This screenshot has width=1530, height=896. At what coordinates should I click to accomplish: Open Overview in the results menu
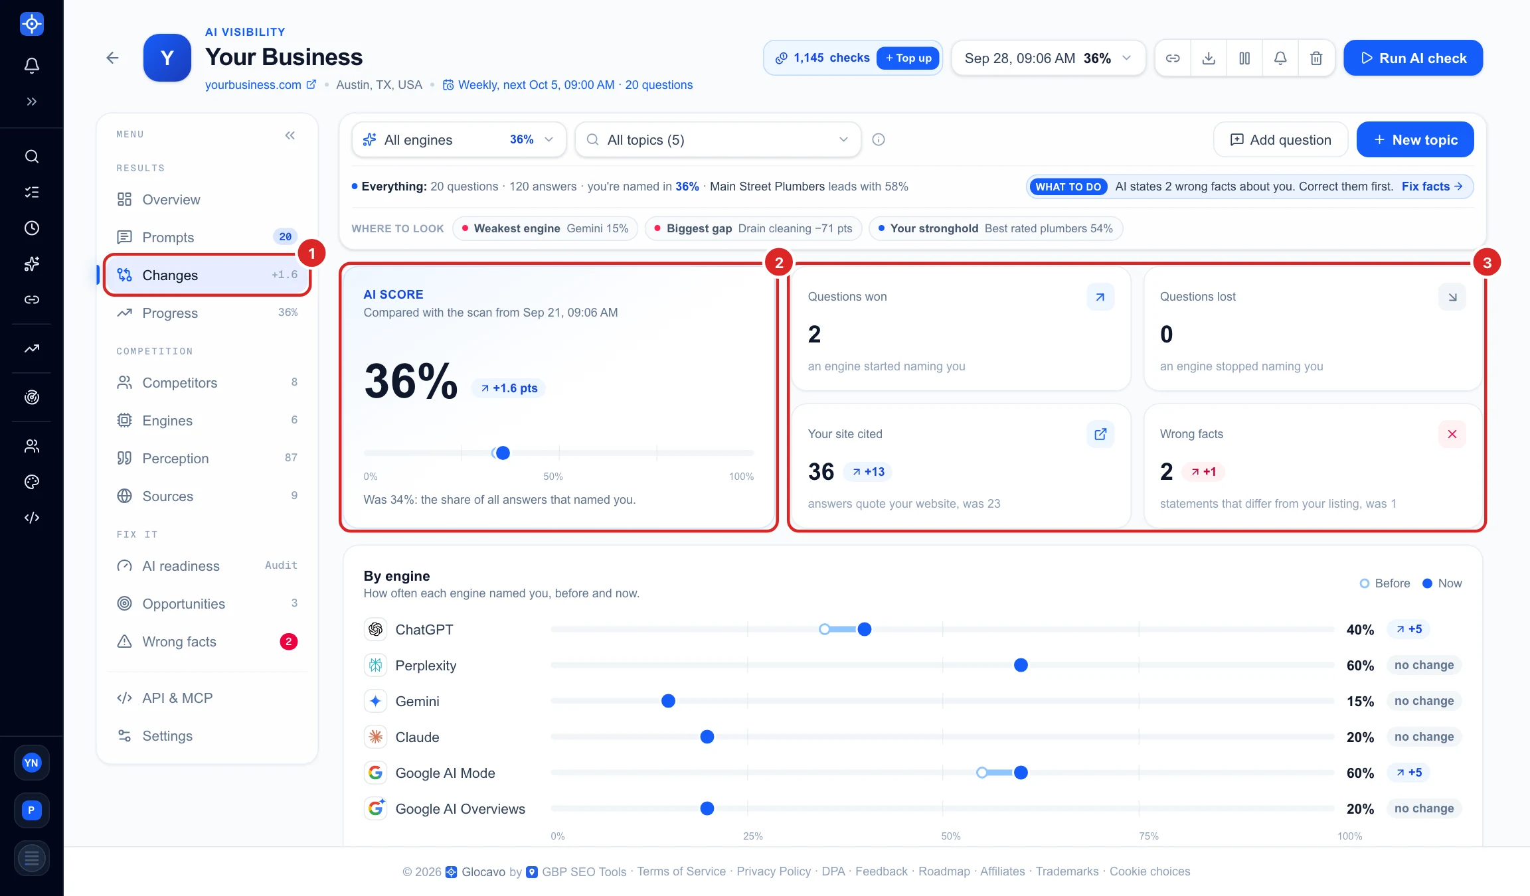tap(207, 199)
